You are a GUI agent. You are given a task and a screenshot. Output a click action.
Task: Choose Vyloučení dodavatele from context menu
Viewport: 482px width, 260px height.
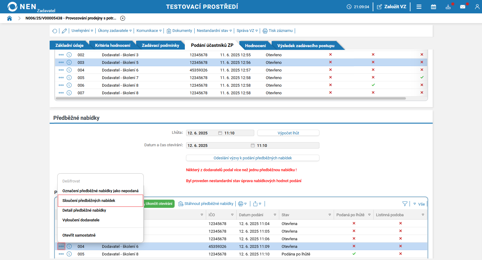tap(81, 220)
